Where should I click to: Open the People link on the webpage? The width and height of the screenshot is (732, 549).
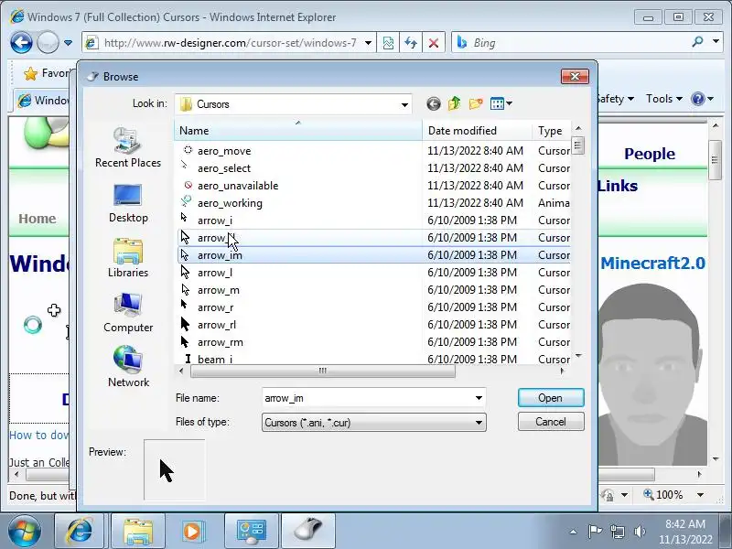coord(650,154)
